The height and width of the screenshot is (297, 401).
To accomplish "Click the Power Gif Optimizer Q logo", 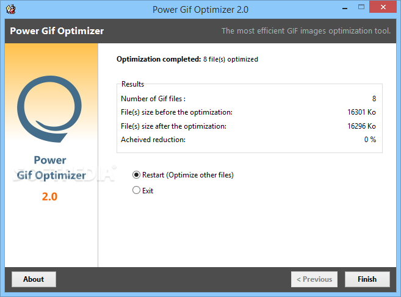I will pos(49,109).
